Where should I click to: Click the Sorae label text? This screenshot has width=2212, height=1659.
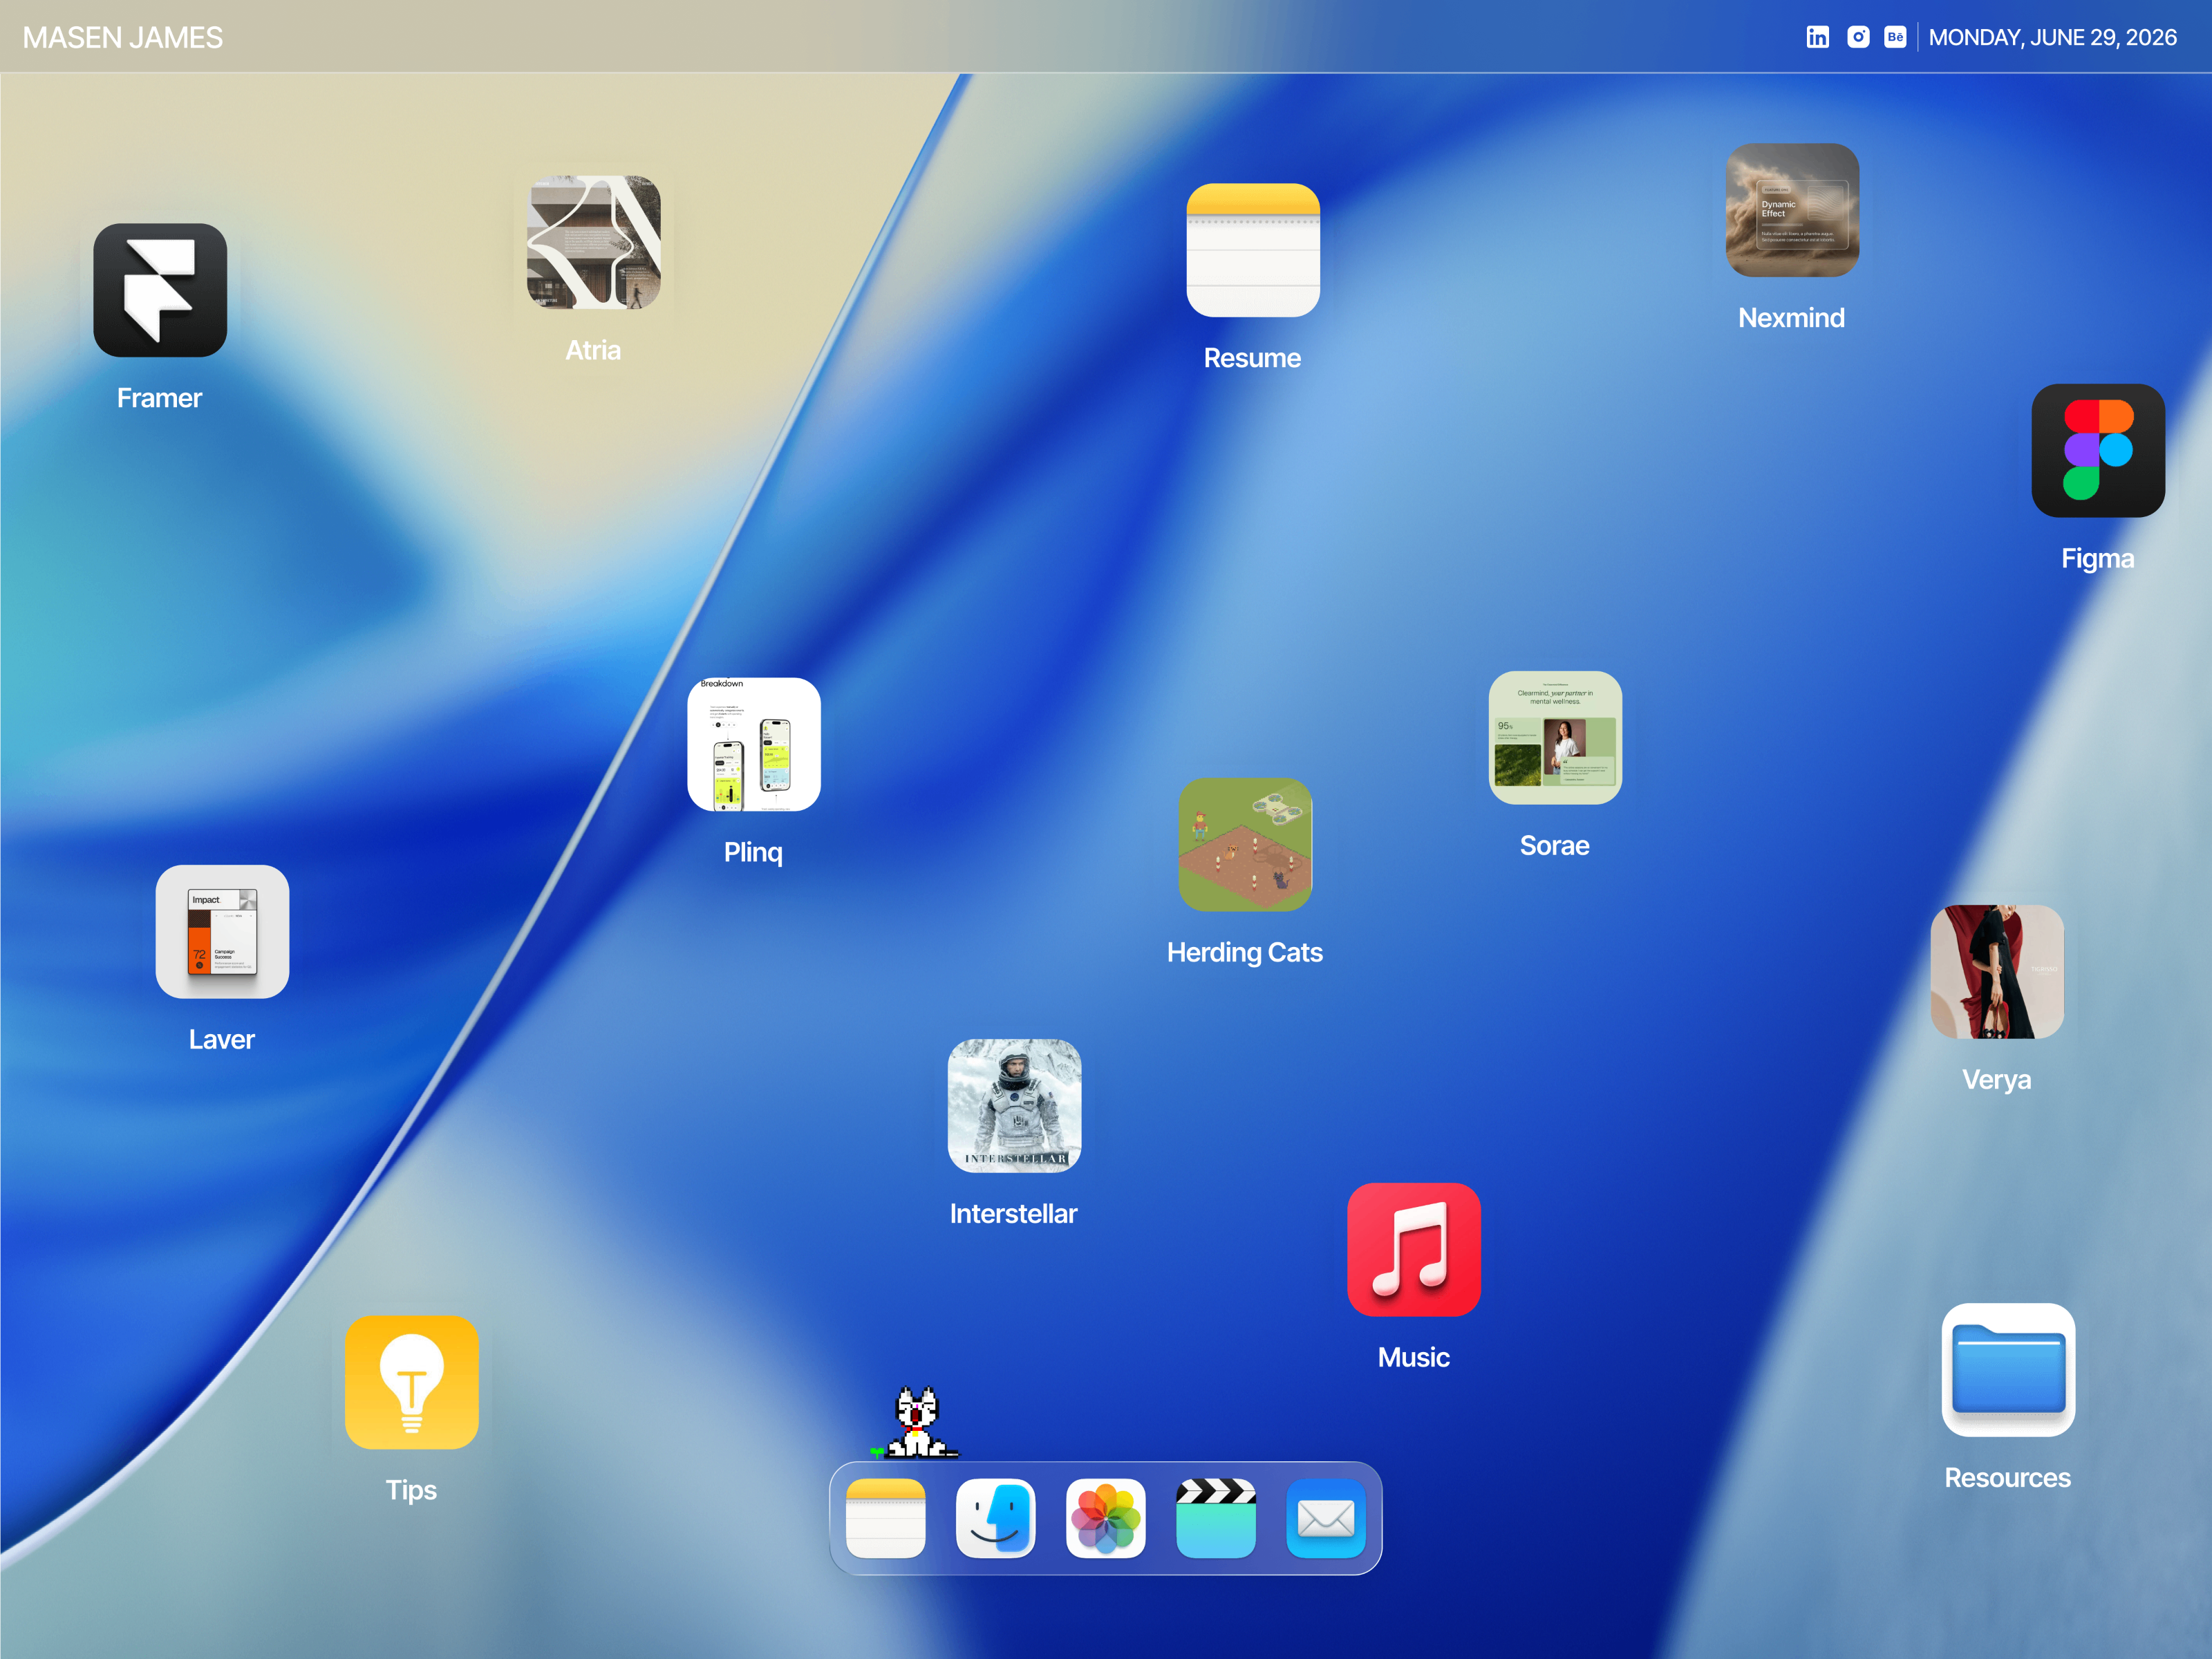(x=1555, y=845)
